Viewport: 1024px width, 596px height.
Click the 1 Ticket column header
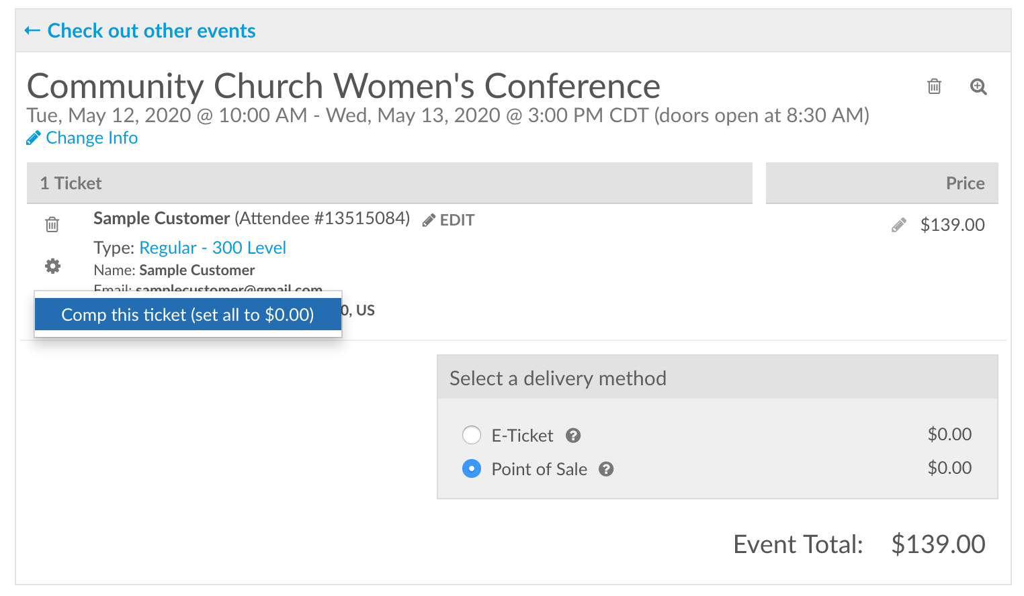click(x=71, y=183)
